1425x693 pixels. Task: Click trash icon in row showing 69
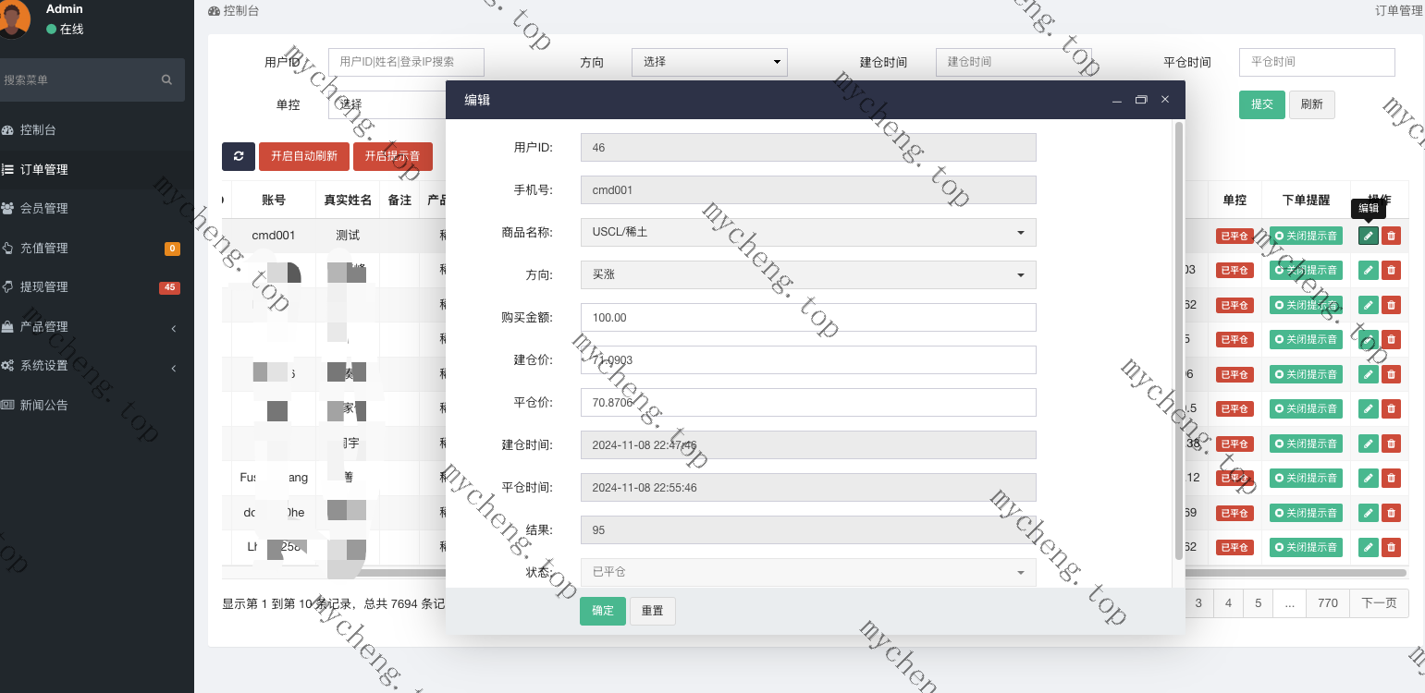coord(1391,513)
